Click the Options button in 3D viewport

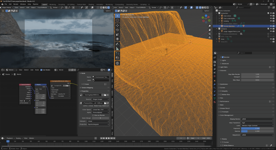click(208, 11)
